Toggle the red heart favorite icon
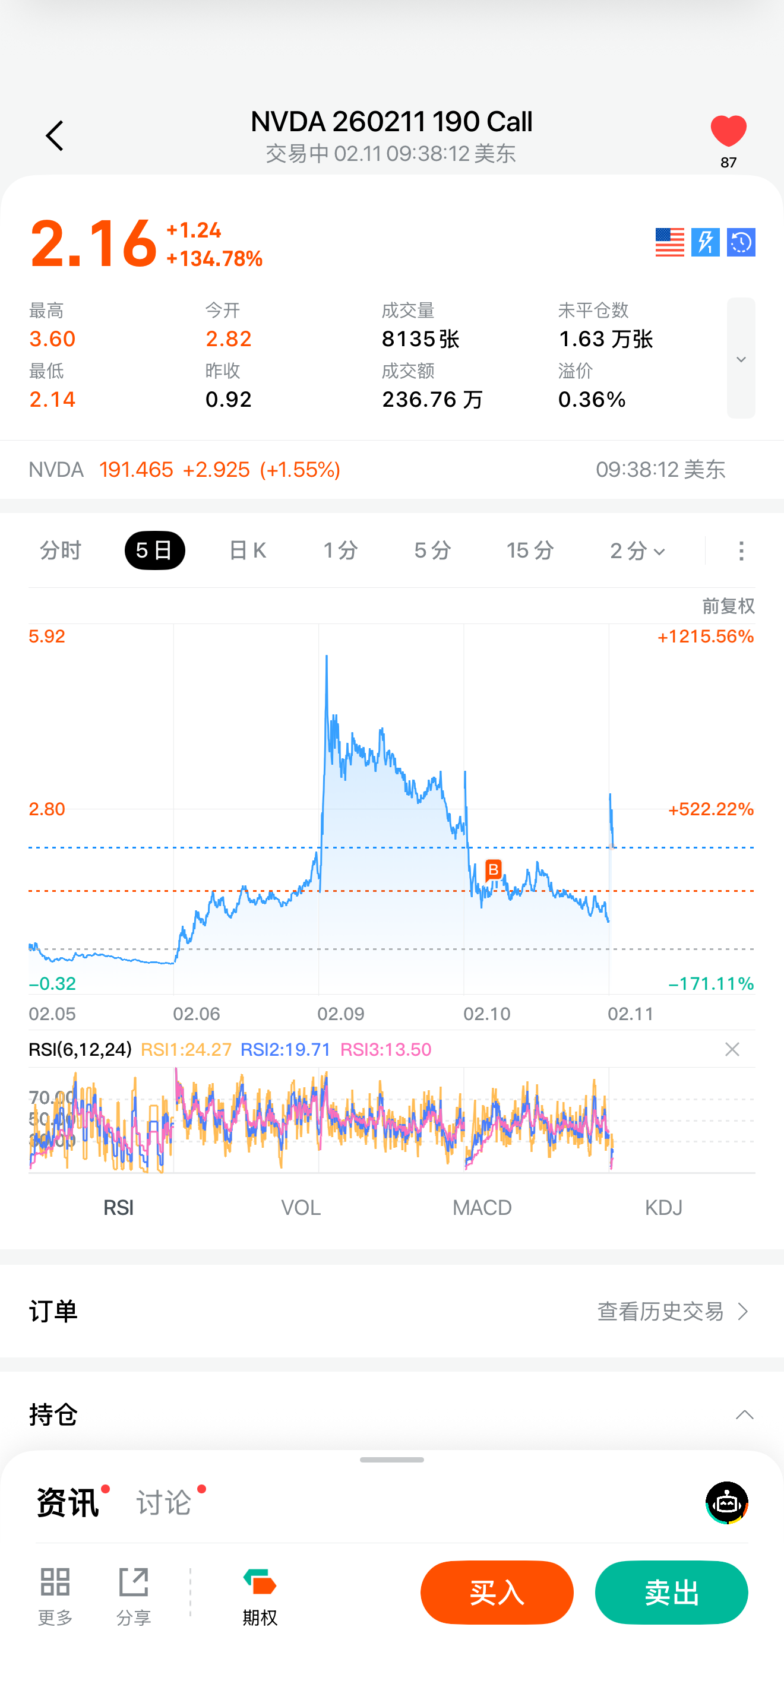 pos(728,132)
